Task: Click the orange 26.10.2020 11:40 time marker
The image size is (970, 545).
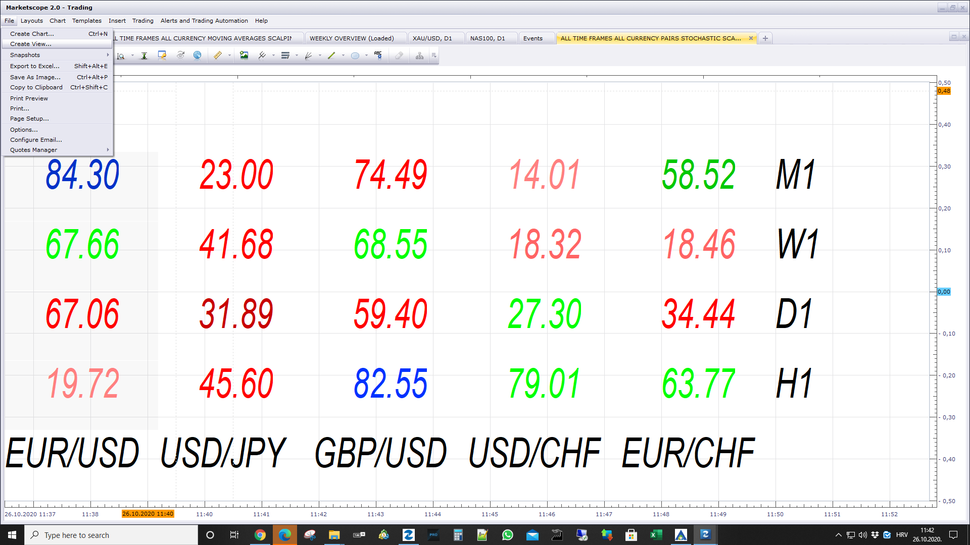Action: pyautogui.click(x=148, y=514)
